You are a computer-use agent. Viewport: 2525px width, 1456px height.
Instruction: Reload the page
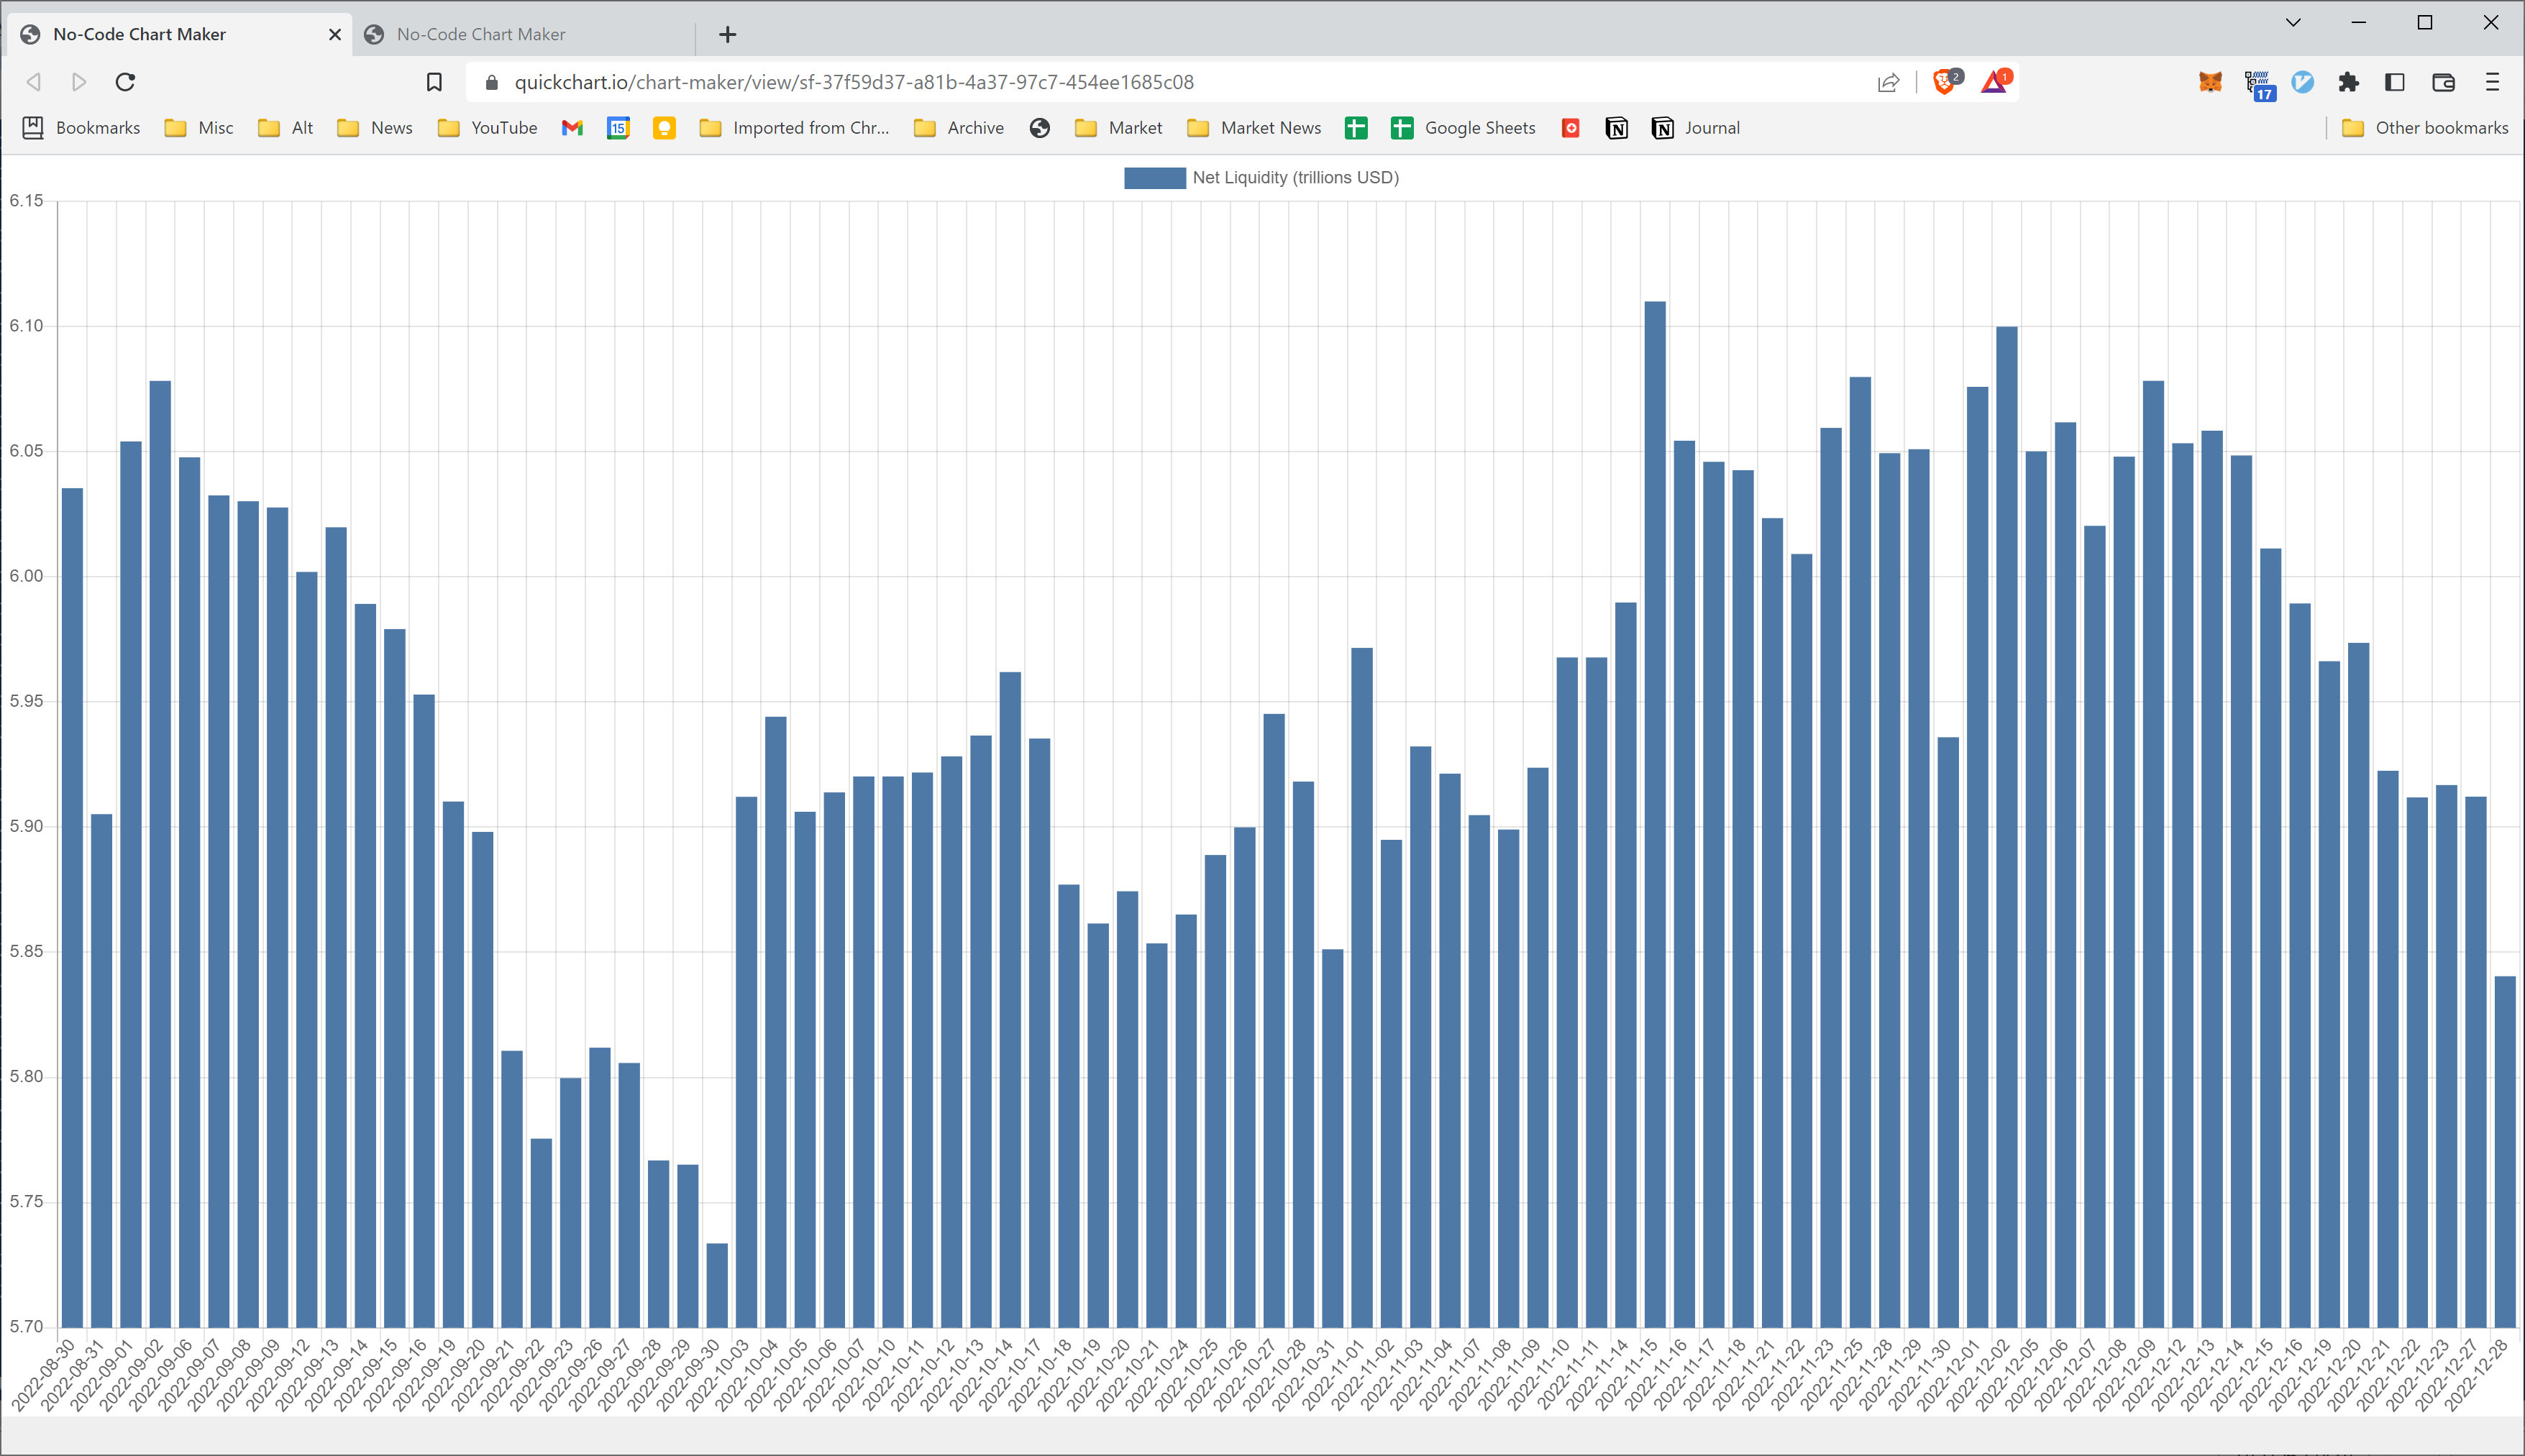[x=125, y=82]
